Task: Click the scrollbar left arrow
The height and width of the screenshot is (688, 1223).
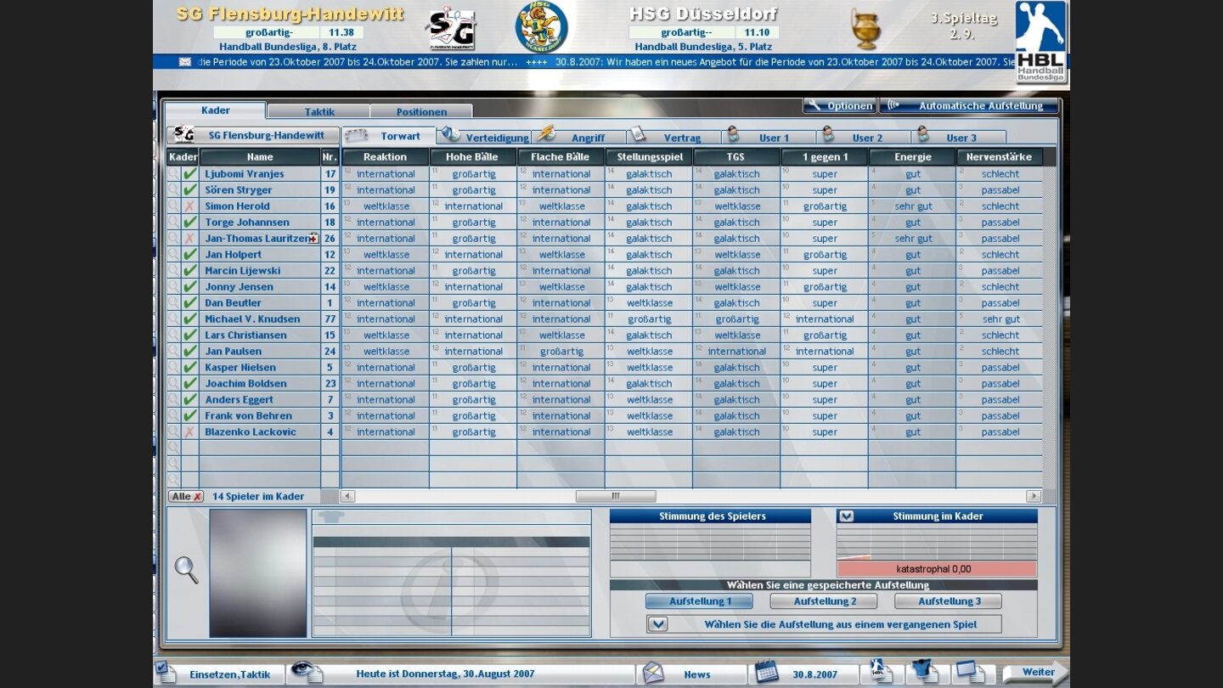Action: [x=348, y=496]
